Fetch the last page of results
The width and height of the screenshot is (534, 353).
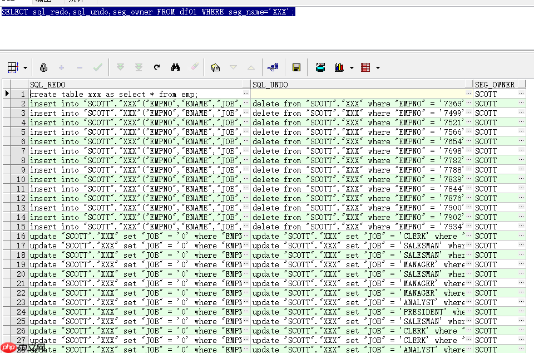[x=139, y=67]
